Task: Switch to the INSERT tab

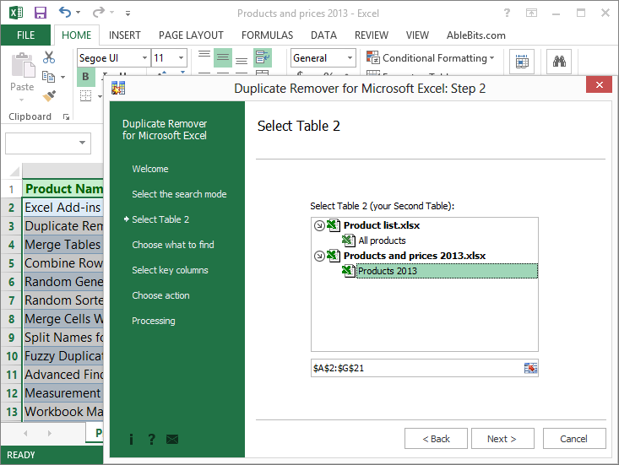Action: coord(124,35)
